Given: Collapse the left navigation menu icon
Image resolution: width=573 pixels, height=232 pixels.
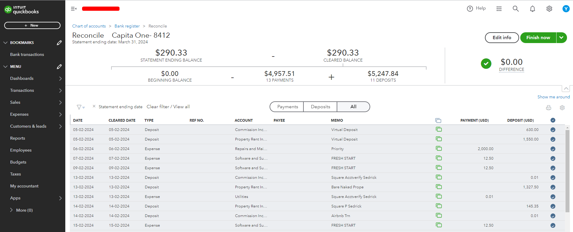Looking at the screenshot, I should (74, 9).
